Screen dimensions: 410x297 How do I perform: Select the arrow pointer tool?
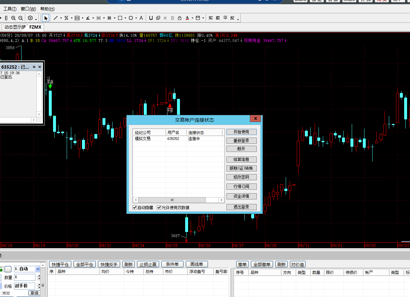pos(46,18)
